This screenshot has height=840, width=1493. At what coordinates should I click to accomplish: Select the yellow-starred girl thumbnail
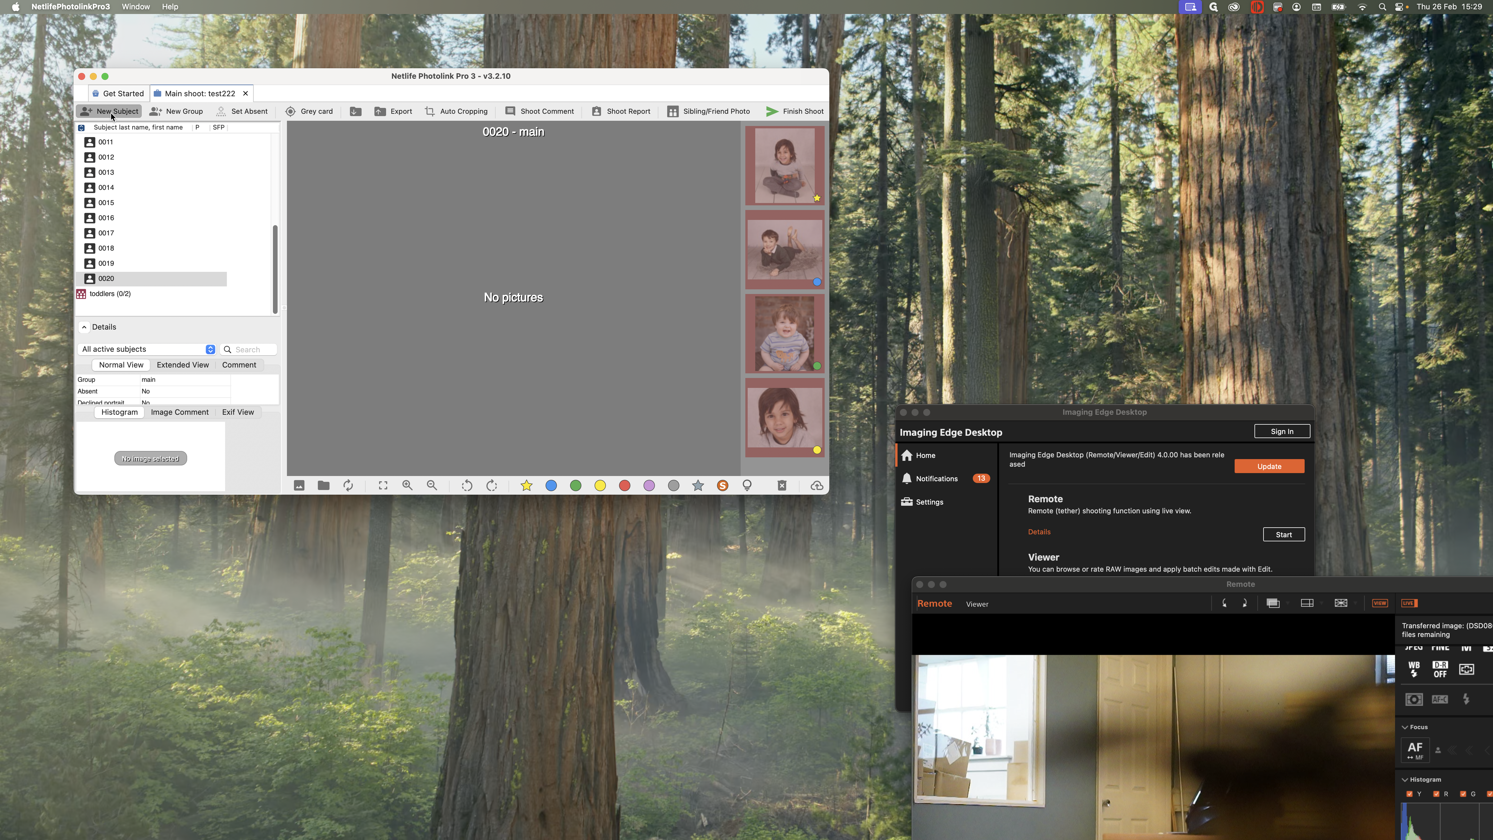784,165
